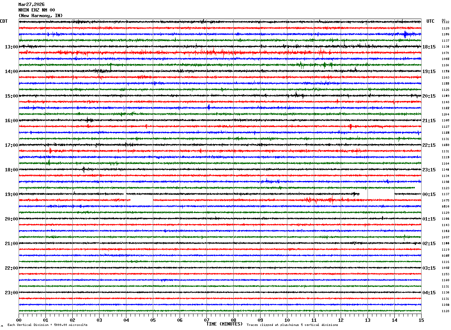Click minute tick 06 on time axis

point(180,320)
